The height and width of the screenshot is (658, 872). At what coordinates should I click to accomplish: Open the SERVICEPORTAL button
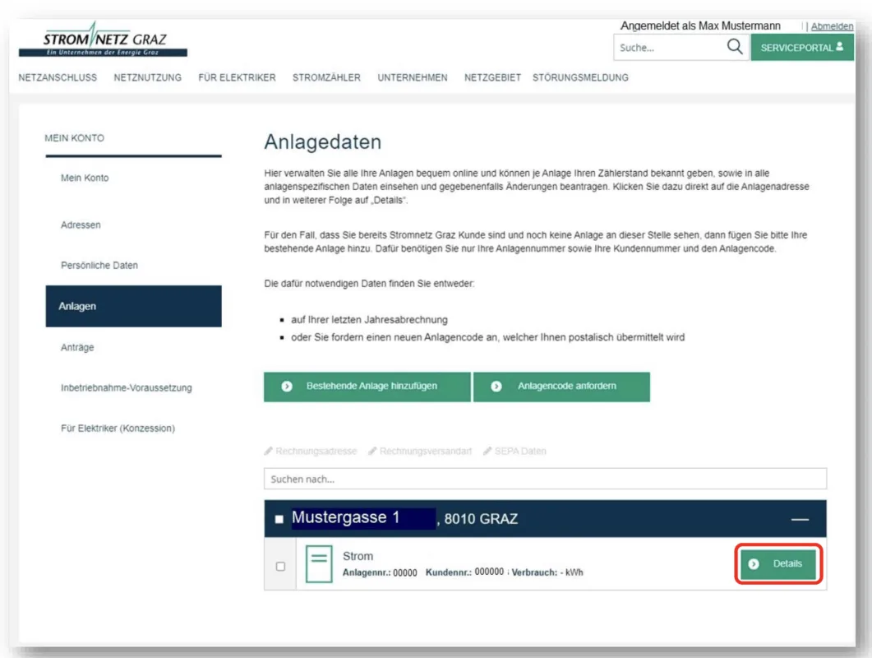point(802,48)
